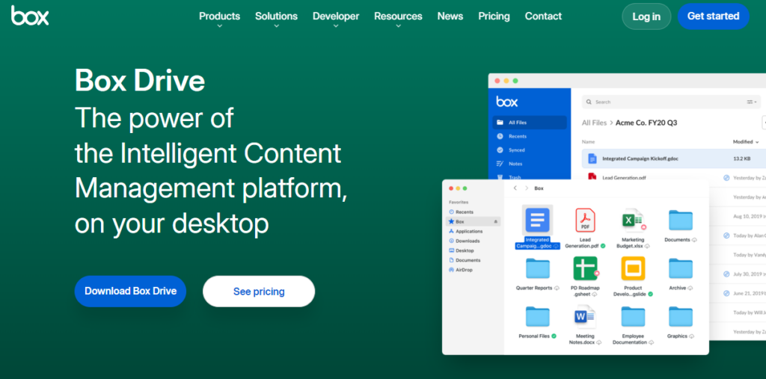This screenshot has height=379, width=766.
Task: Click the Download Box Drive button
Action: (x=130, y=291)
